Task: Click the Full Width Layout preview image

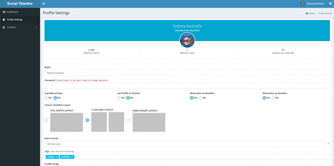Action: [x=67, y=122]
